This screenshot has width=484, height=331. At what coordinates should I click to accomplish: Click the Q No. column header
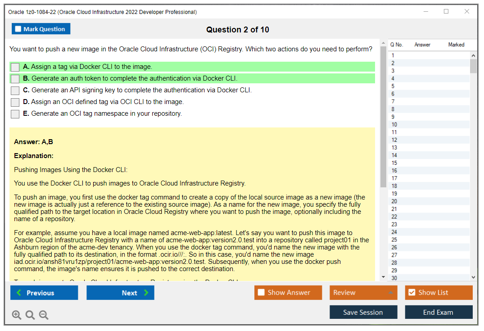point(396,44)
